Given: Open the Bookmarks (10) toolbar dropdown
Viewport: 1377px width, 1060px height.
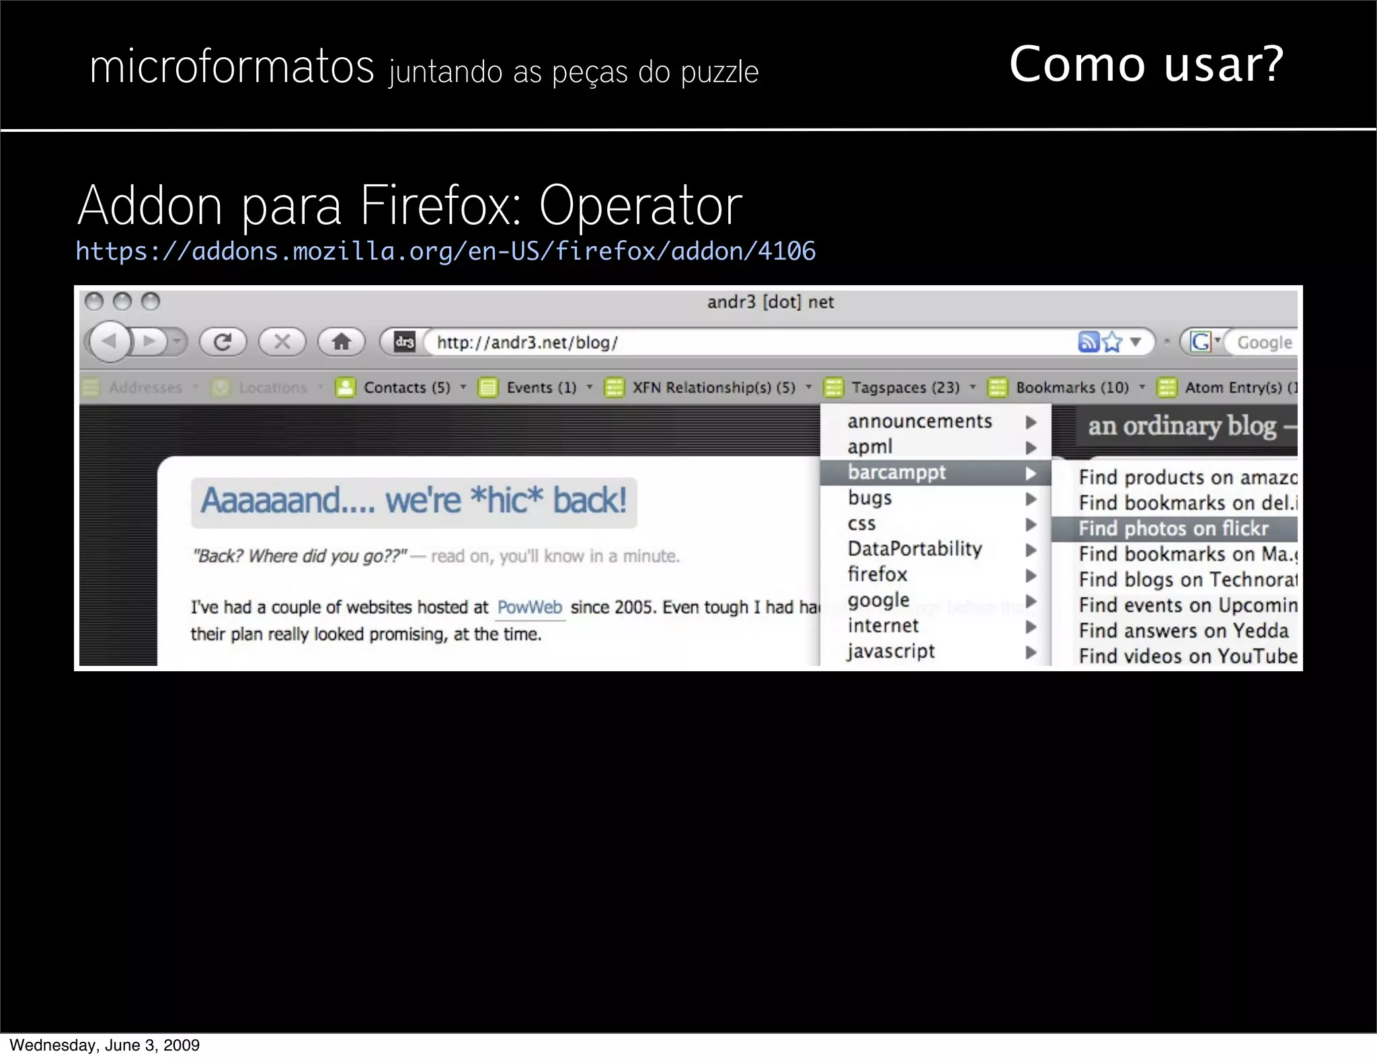Looking at the screenshot, I should [1072, 387].
